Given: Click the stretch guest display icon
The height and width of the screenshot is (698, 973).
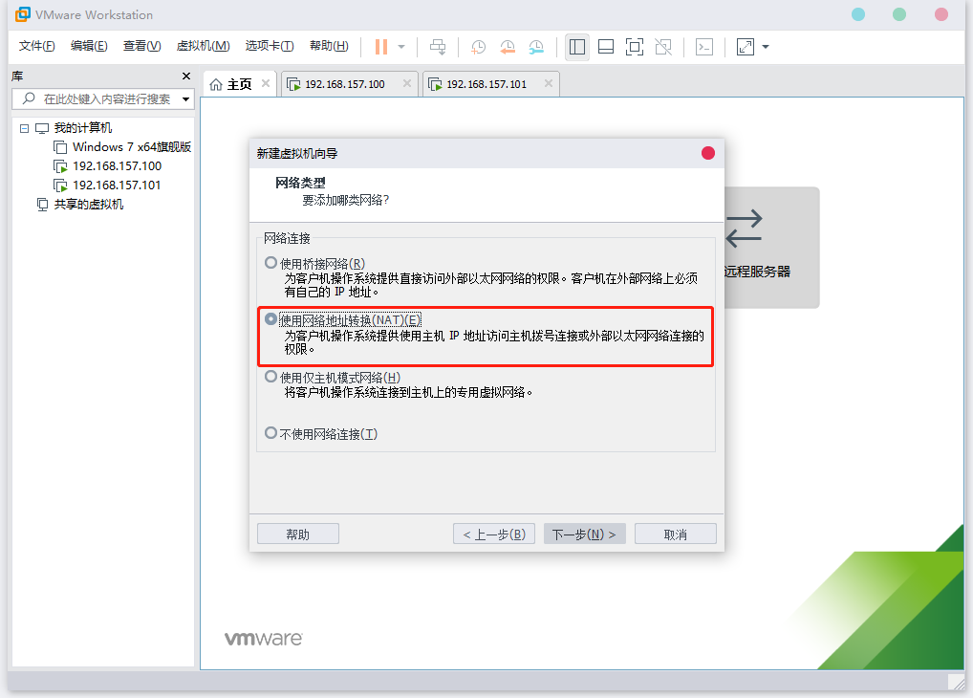Looking at the screenshot, I should click(x=746, y=47).
